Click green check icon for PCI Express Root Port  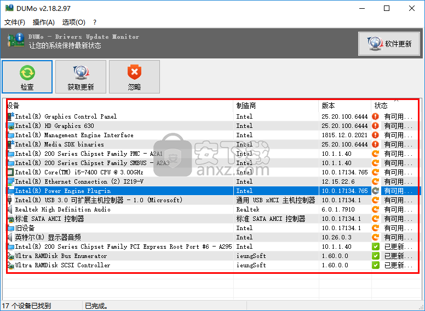375,247
